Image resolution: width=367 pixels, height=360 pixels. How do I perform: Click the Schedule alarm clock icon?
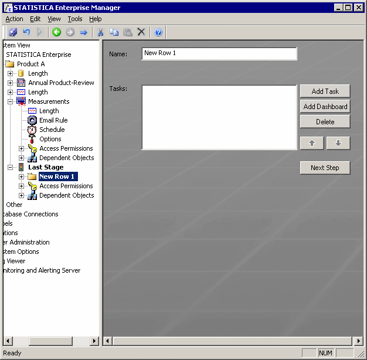(x=32, y=130)
